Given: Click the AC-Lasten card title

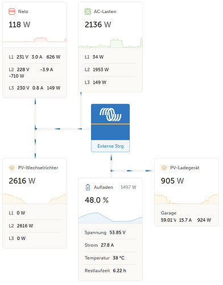Looking at the screenshot, I should [x=105, y=11].
